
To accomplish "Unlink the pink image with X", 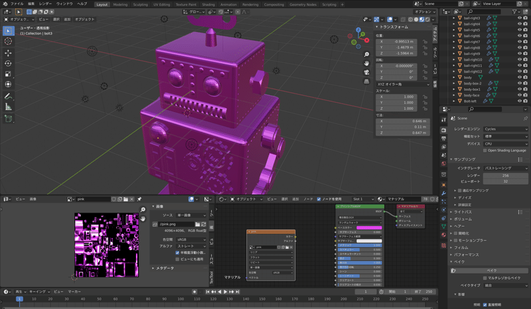I will click(131, 199).
